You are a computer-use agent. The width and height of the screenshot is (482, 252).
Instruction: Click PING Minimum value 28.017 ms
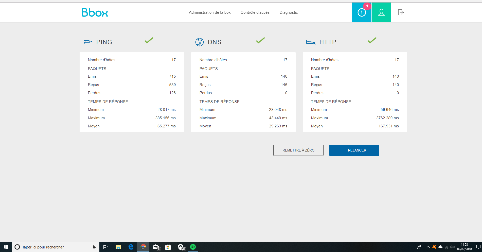[167, 110]
